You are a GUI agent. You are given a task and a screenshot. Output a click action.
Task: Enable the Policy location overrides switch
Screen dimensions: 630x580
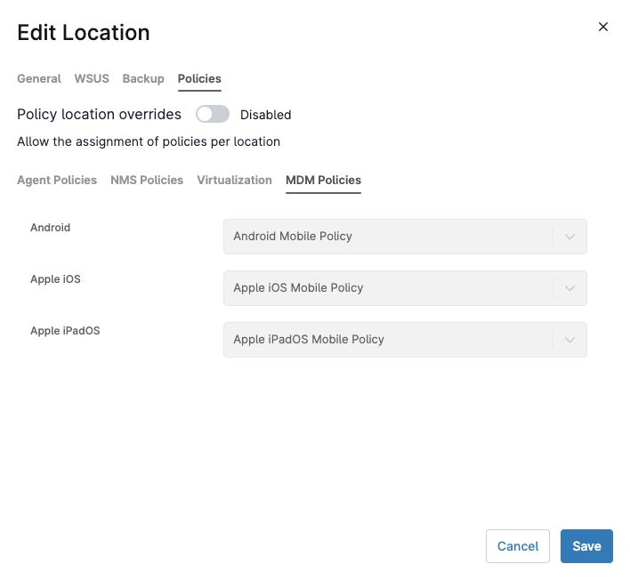213,114
